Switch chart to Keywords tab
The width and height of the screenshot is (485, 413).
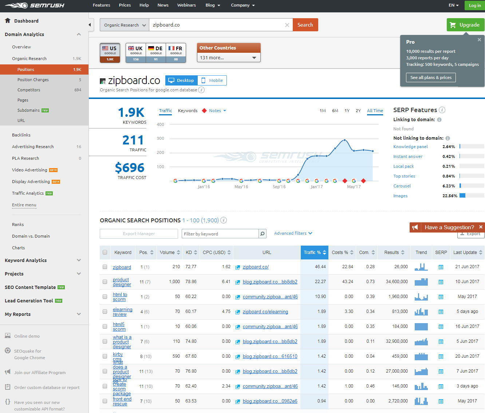click(188, 111)
